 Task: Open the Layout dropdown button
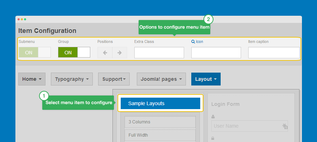[206, 79]
